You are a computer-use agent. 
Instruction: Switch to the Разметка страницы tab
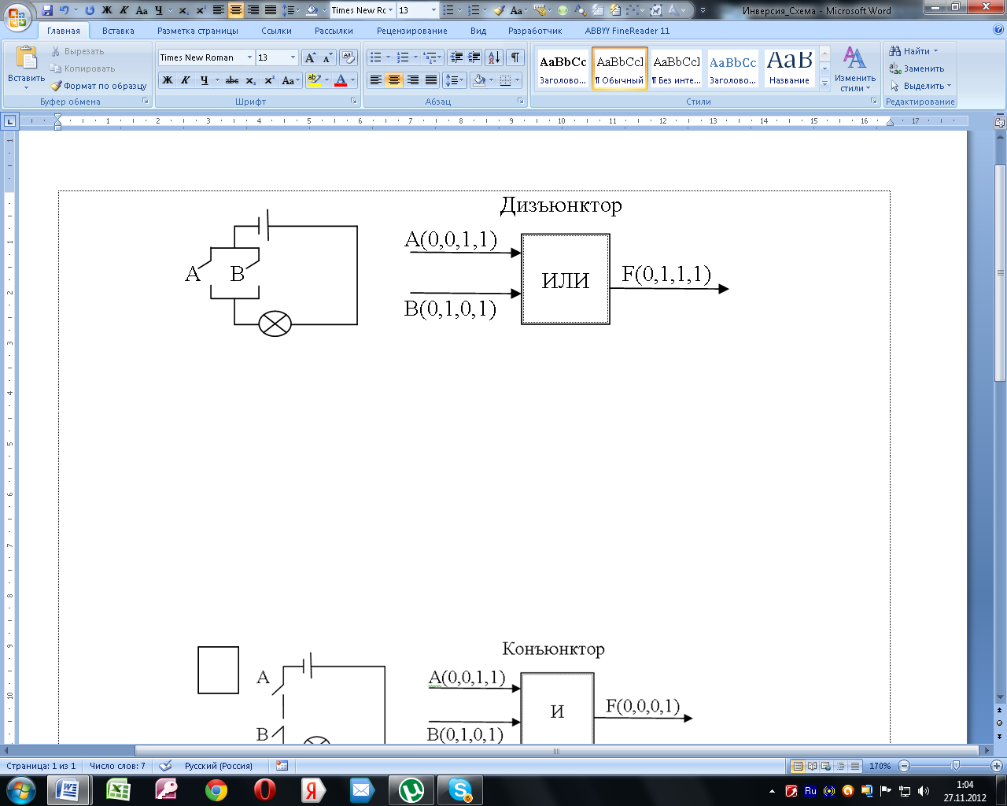point(197,31)
